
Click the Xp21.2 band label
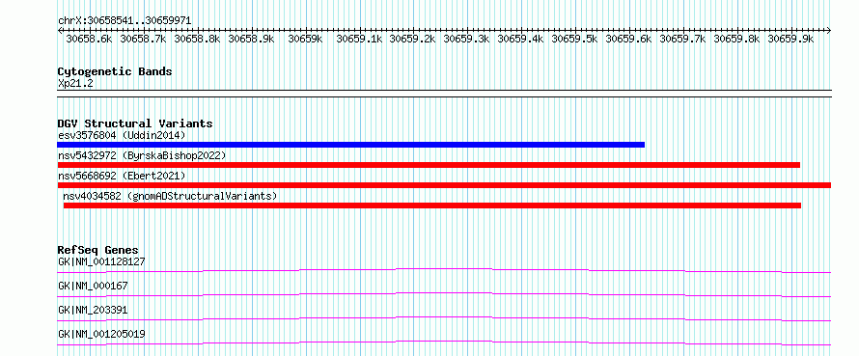pos(75,83)
